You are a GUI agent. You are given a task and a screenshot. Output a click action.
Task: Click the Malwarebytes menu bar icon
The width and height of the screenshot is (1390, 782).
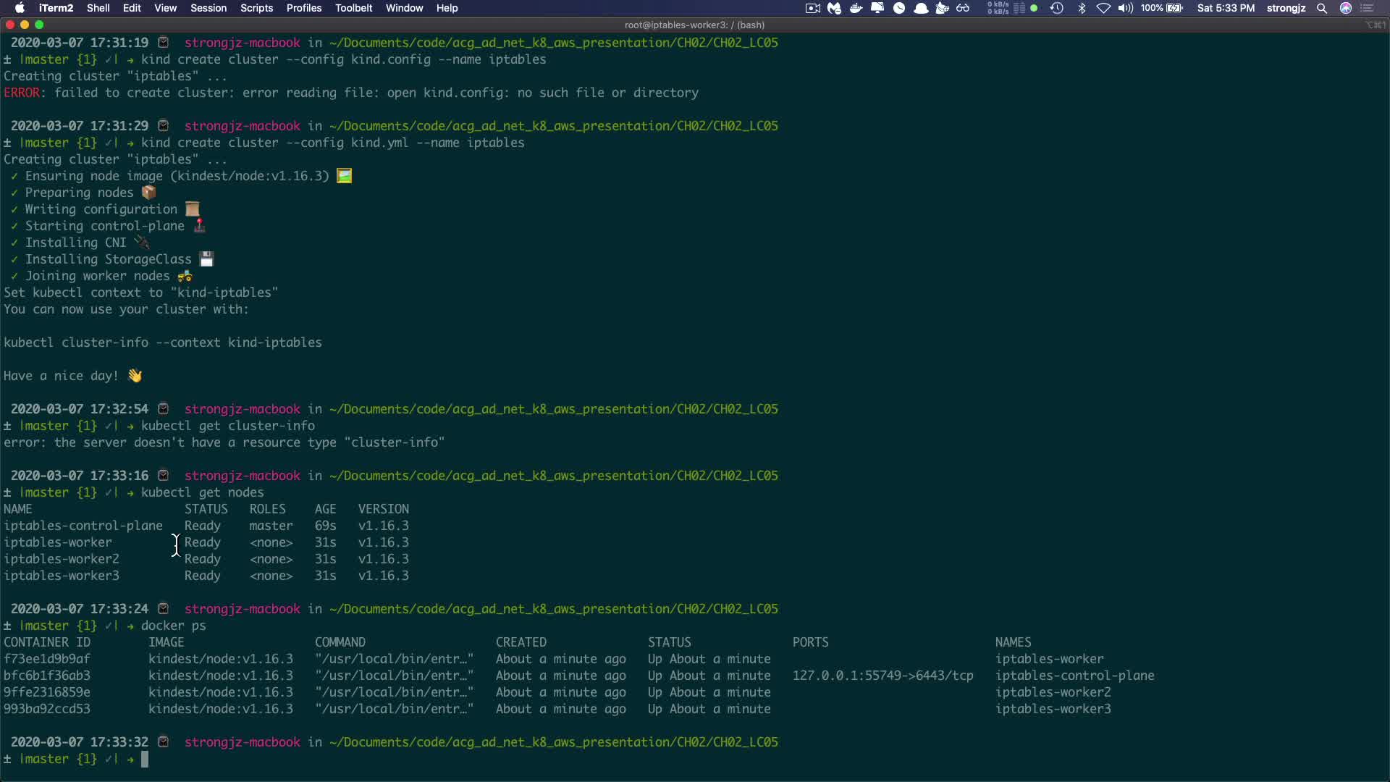834,8
